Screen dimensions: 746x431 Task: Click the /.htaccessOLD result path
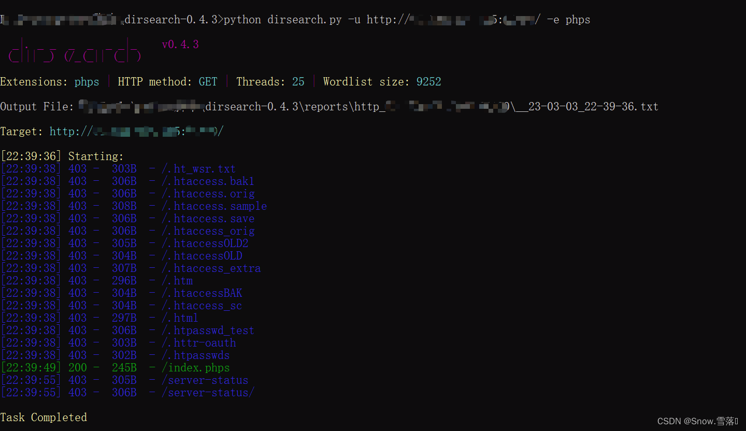pos(202,256)
